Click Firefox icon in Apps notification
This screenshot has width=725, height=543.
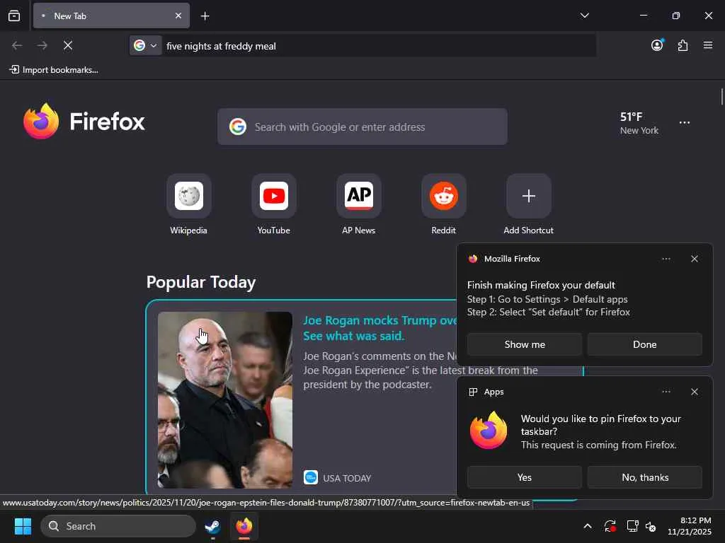tap(489, 431)
